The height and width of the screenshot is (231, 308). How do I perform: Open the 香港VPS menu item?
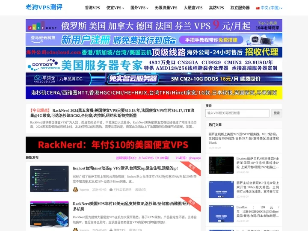point(92,8)
